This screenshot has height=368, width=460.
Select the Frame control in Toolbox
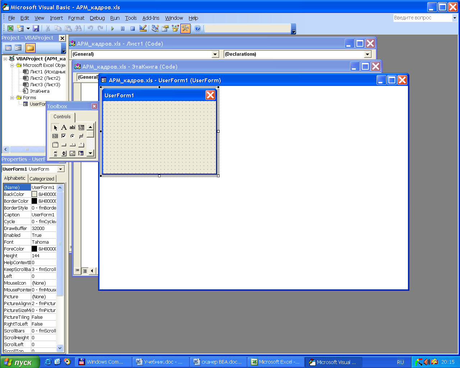[x=55, y=145]
